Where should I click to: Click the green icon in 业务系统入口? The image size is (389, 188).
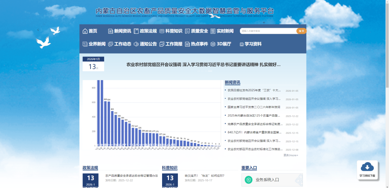click(x=248, y=180)
